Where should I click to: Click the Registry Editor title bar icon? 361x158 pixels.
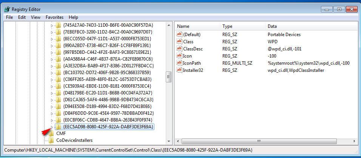click(7, 9)
